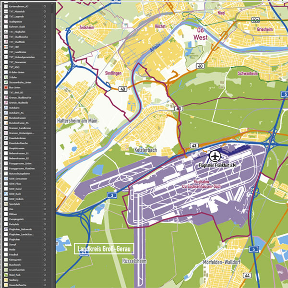Image resolution: width=288 pixels, height=288 pixels.
Task: Click the 'Flughafen Frankfurt a.M.' map label
Action: click(x=217, y=165)
